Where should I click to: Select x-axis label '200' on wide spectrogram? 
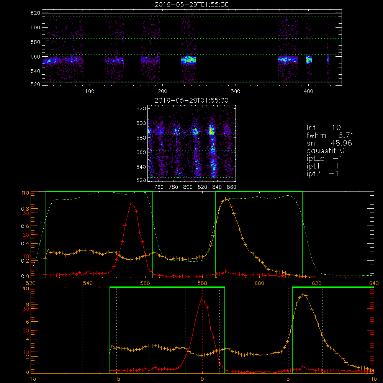[162, 92]
